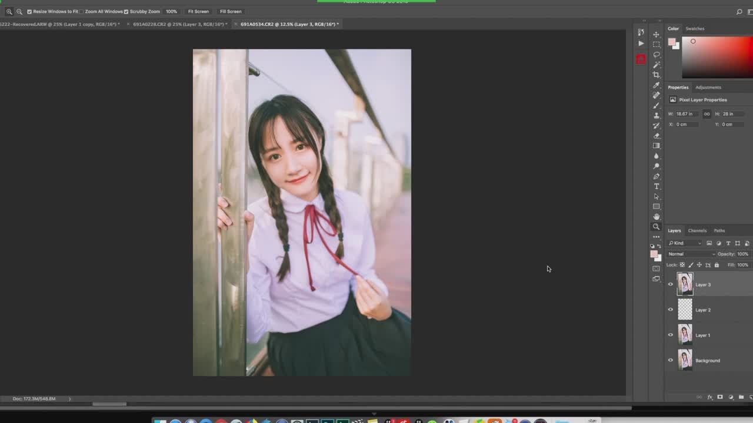Click the new group folder icon
Viewport: 753px width, 423px height.
741,397
